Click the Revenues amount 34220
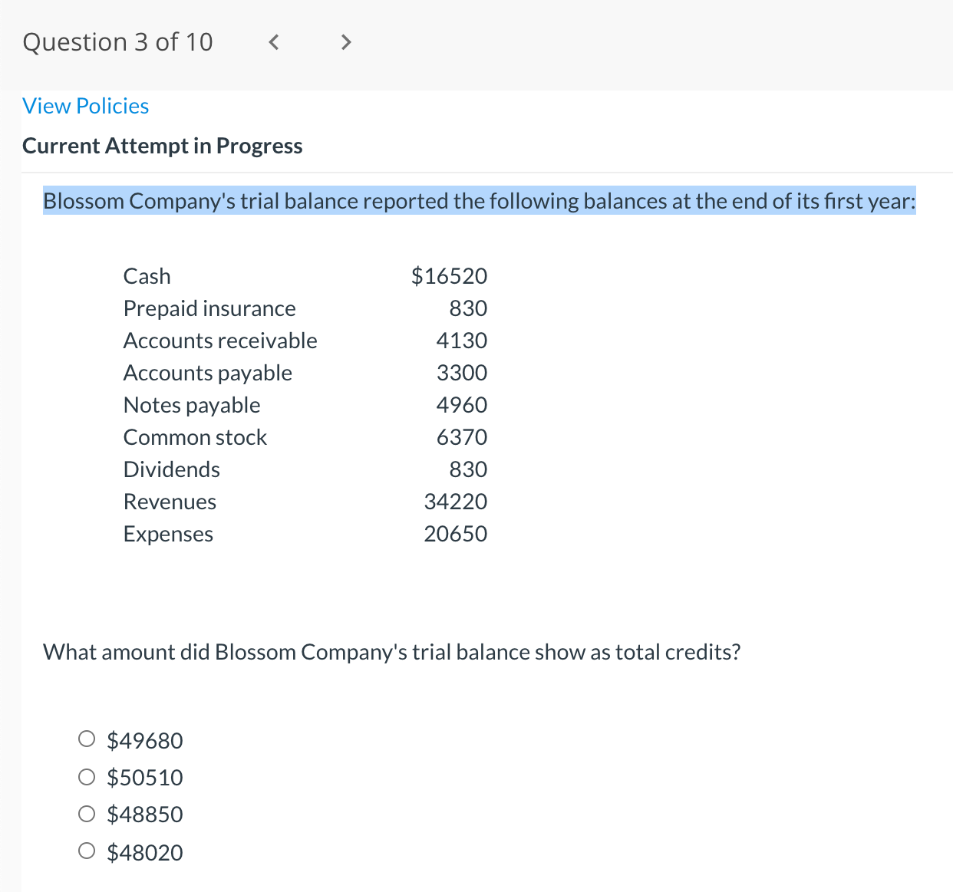This screenshot has height=892, width=953. coord(456,502)
